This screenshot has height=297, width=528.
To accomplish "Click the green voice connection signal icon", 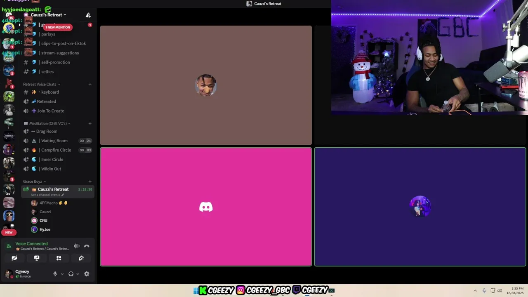I will point(9,246).
